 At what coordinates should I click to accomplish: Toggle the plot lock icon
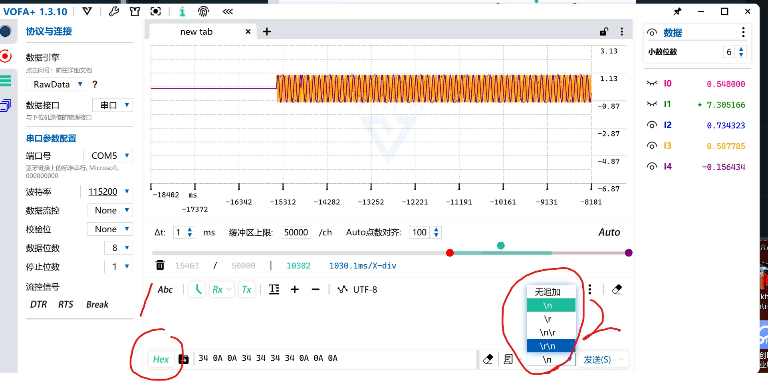point(604,32)
